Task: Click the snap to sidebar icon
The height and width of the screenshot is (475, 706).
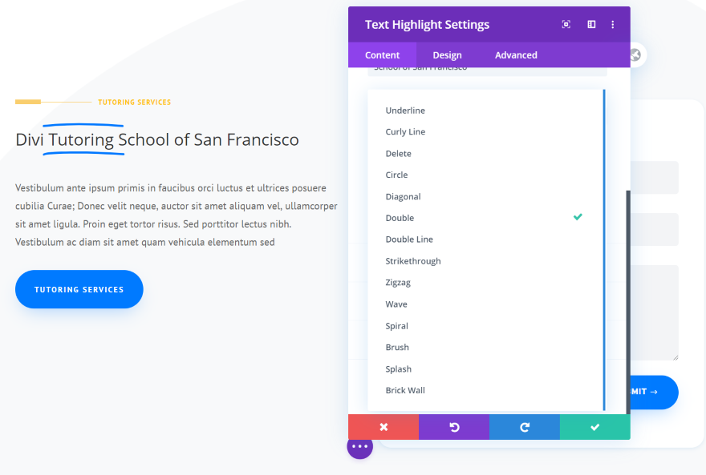Action: 591,25
